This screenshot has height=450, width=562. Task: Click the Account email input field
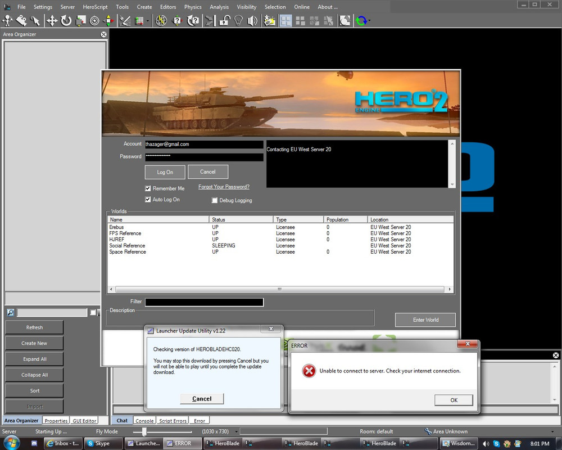(204, 144)
